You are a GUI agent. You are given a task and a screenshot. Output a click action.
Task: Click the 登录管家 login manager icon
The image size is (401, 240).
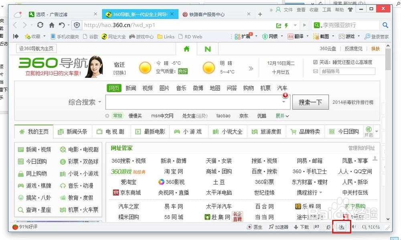[x=367, y=36]
